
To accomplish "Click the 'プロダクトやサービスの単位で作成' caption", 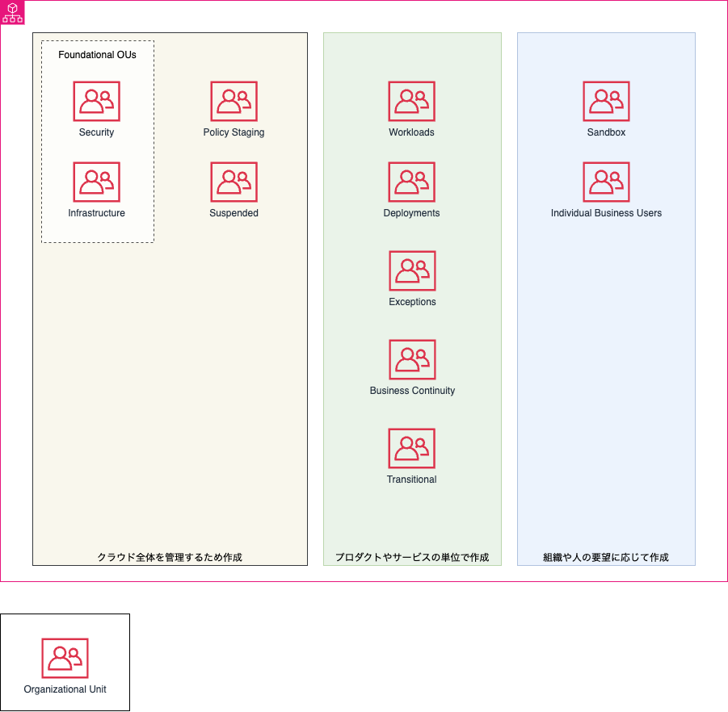I will click(412, 557).
